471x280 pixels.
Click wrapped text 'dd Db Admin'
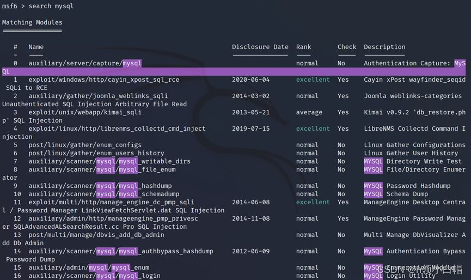click(23, 243)
